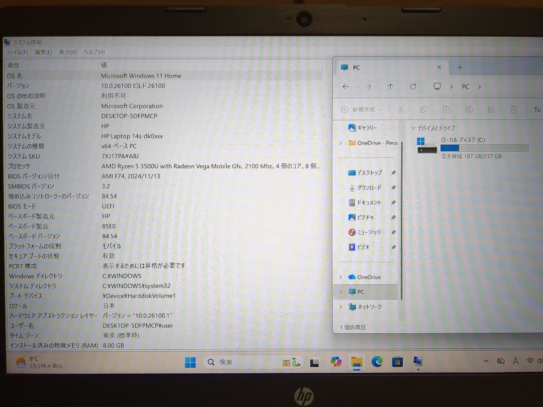543x407 pixels.
Task: Cut the selection with Explorer's scissors icon
Action: 401,109
